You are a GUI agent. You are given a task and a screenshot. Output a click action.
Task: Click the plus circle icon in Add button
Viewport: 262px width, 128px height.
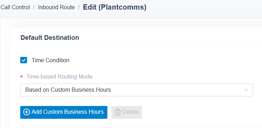(26, 112)
